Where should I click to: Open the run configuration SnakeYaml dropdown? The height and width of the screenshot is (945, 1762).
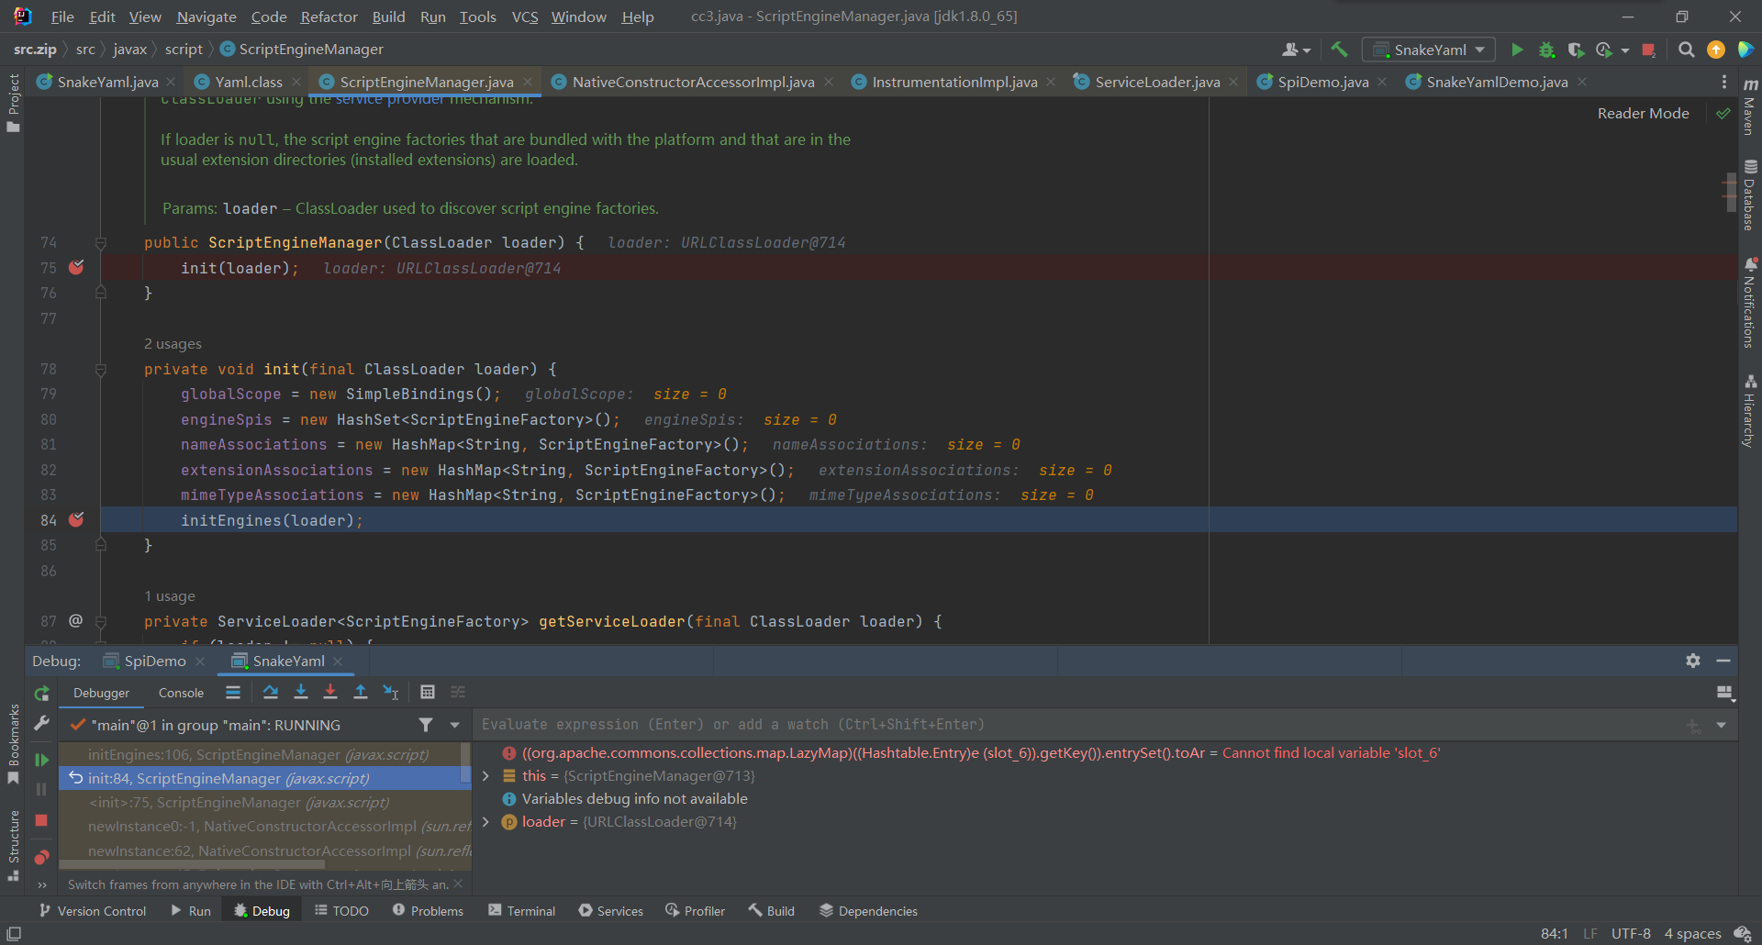tap(1429, 50)
